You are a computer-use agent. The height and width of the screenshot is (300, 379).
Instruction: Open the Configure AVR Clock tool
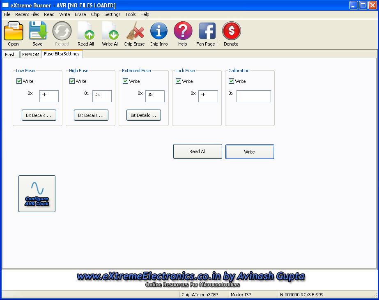pyautogui.click(x=37, y=194)
